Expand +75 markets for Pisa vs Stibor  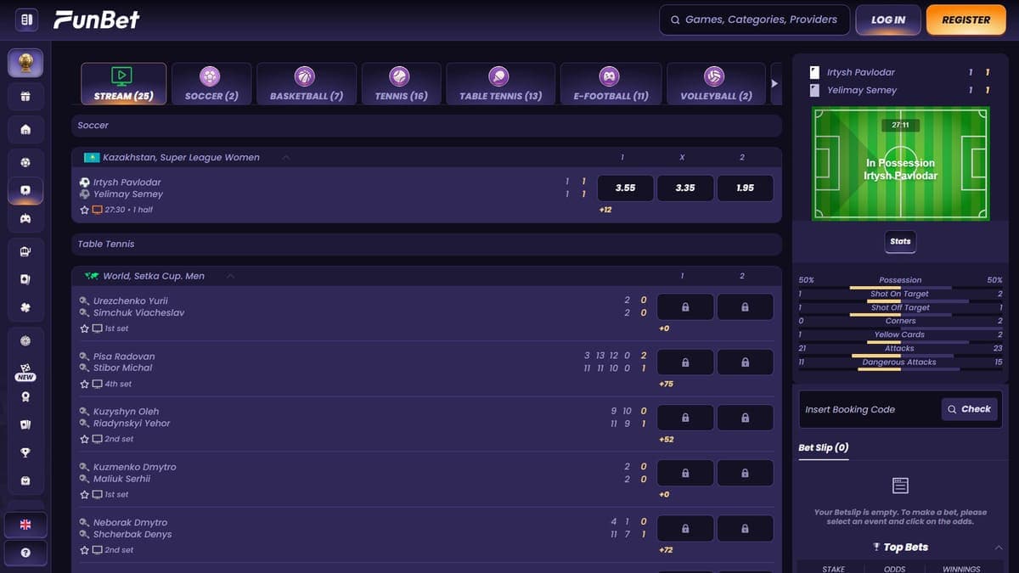666,384
